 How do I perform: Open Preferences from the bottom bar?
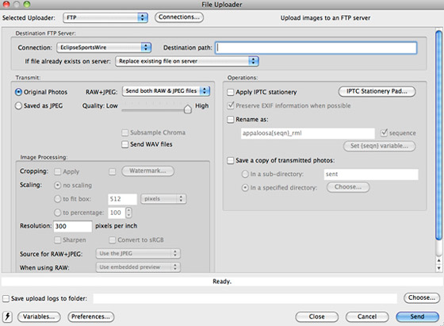[x=91, y=316]
